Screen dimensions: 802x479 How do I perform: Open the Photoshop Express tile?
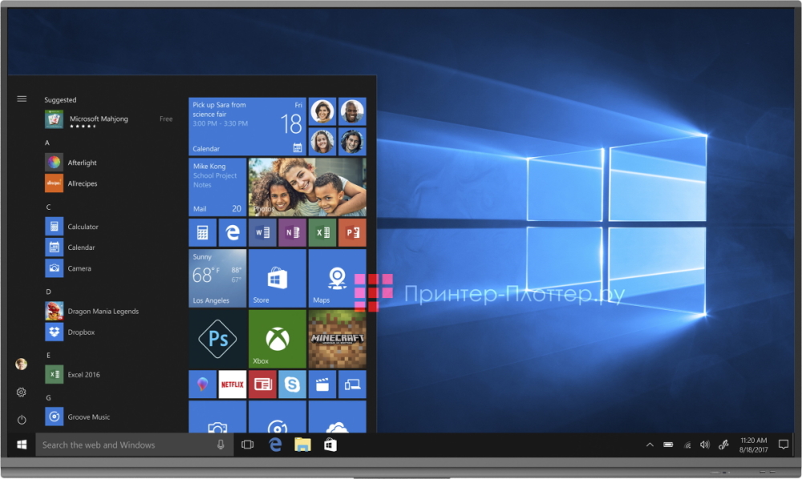[217, 339]
